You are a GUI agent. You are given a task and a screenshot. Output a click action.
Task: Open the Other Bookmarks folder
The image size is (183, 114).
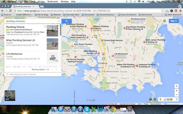tap(173, 15)
